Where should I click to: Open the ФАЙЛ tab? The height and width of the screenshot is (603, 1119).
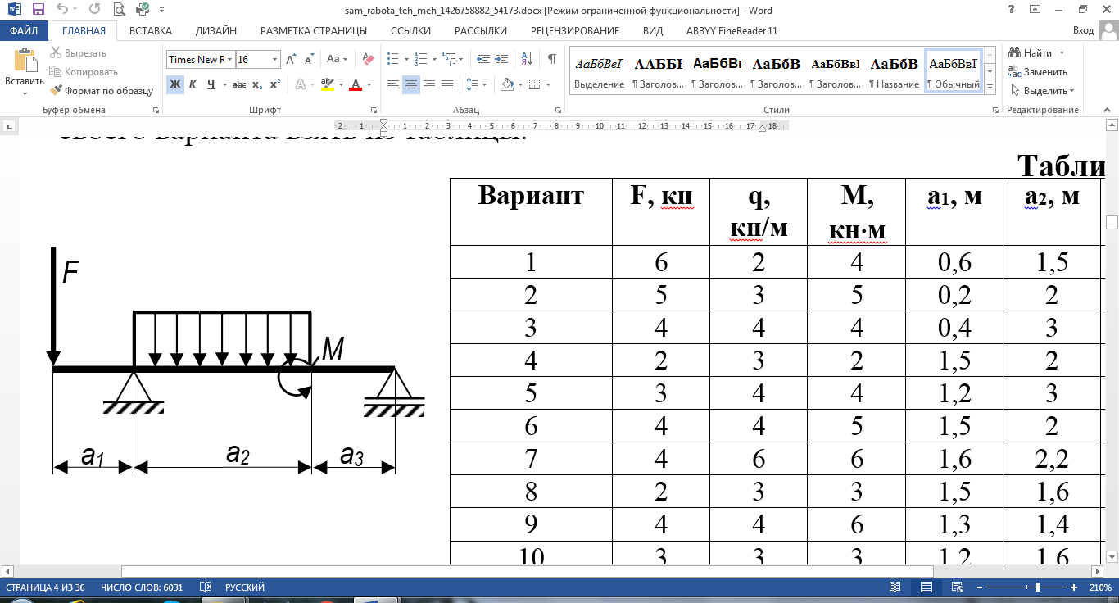(25, 31)
